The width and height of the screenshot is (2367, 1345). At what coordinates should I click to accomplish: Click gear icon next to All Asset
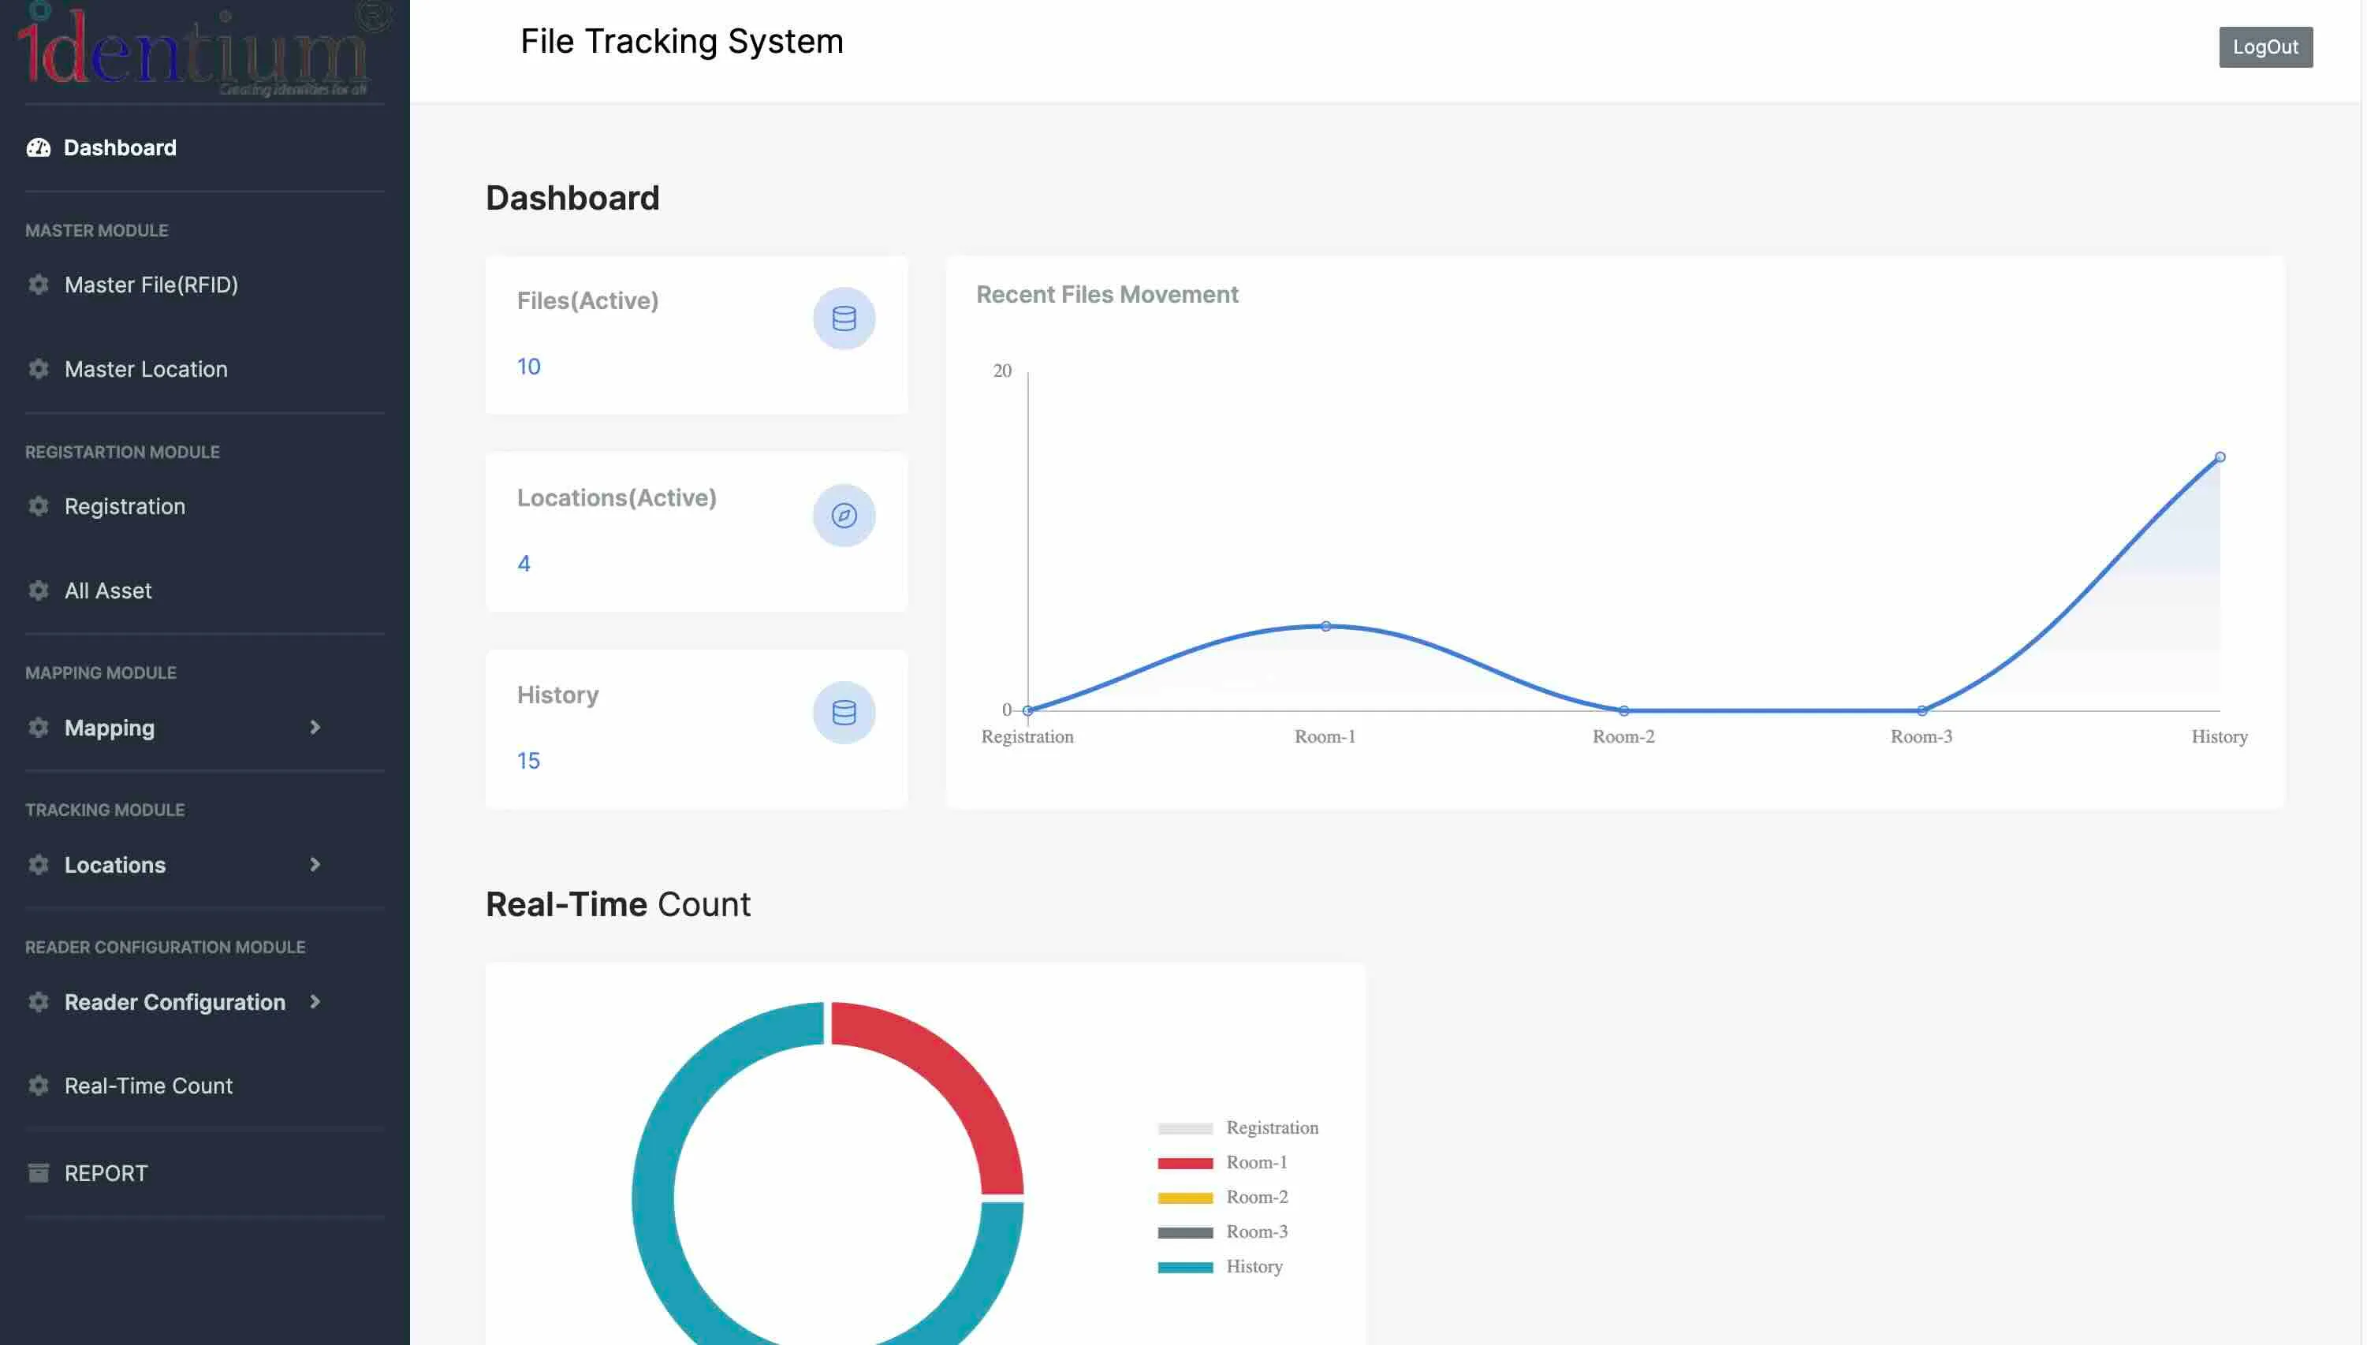[38, 591]
